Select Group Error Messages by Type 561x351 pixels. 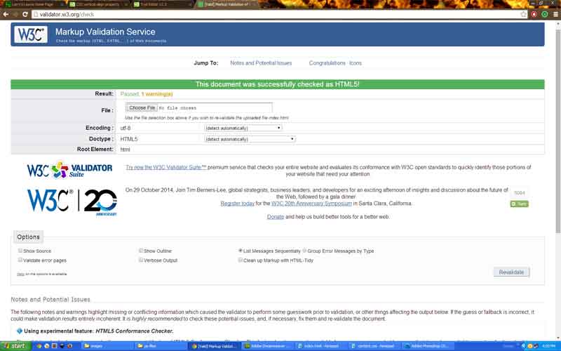click(304, 251)
